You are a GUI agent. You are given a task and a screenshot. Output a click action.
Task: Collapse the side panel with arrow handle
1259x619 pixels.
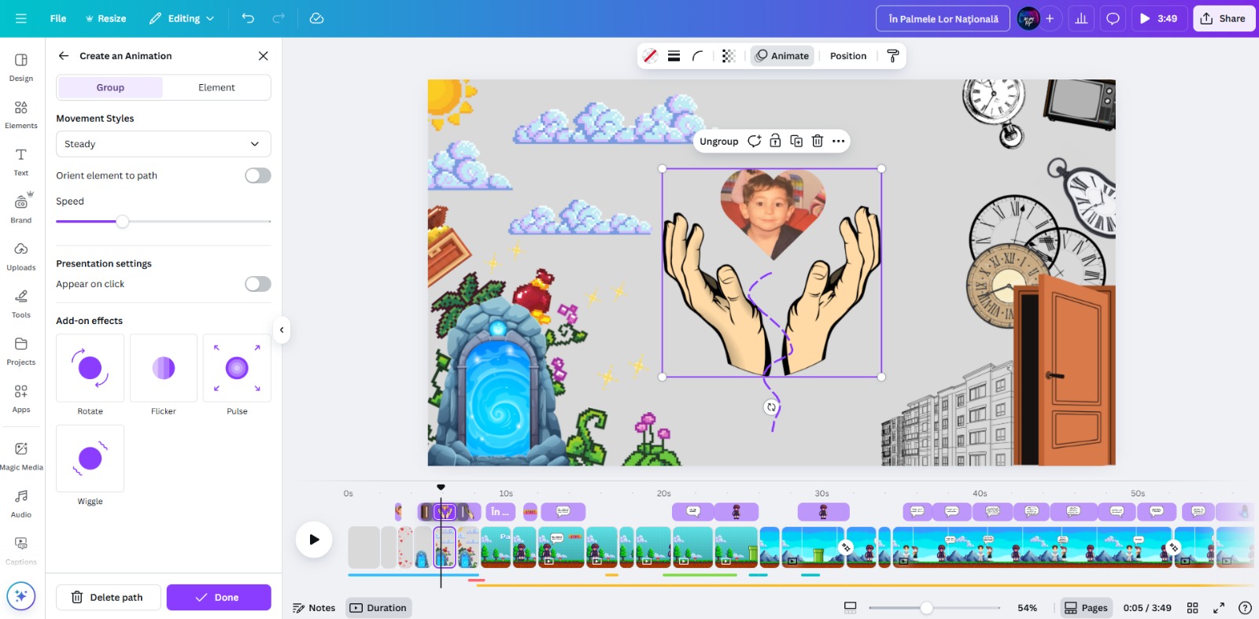pyautogui.click(x=282, y=330)
